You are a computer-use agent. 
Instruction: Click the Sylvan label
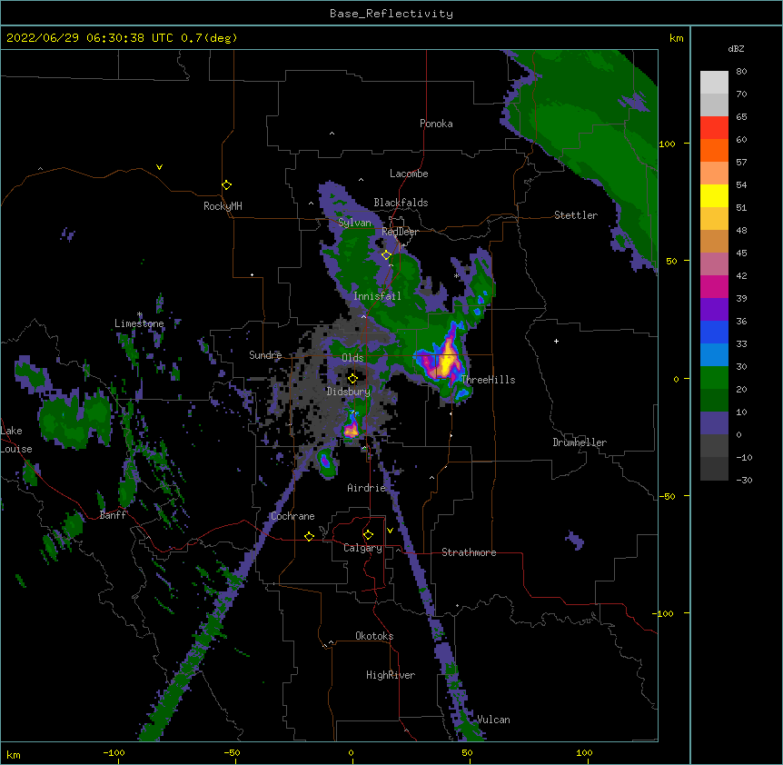click(354, 223)
